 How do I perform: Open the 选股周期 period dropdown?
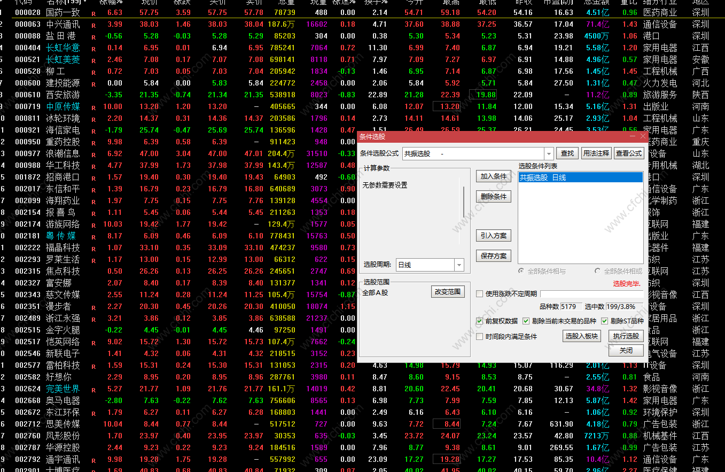click(x=459, y=265)
